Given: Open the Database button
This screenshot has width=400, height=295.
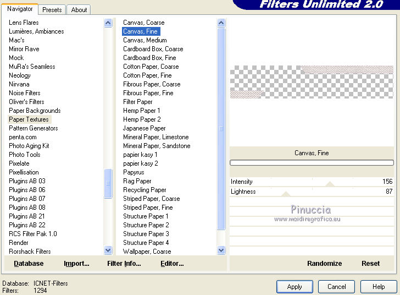Looking at the screenshot, I should (x=29, y=263).
